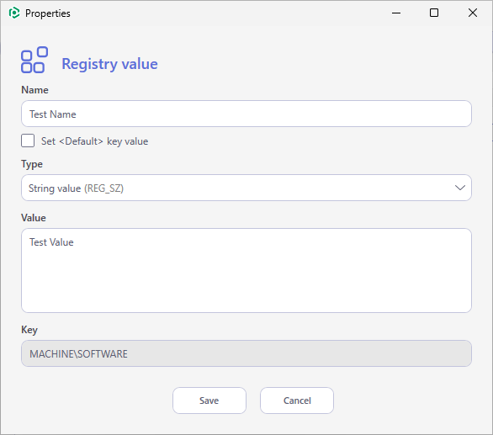Open the Type dropdown String value (REG_SZ)

pyautogui.click(x=246, y=188)
